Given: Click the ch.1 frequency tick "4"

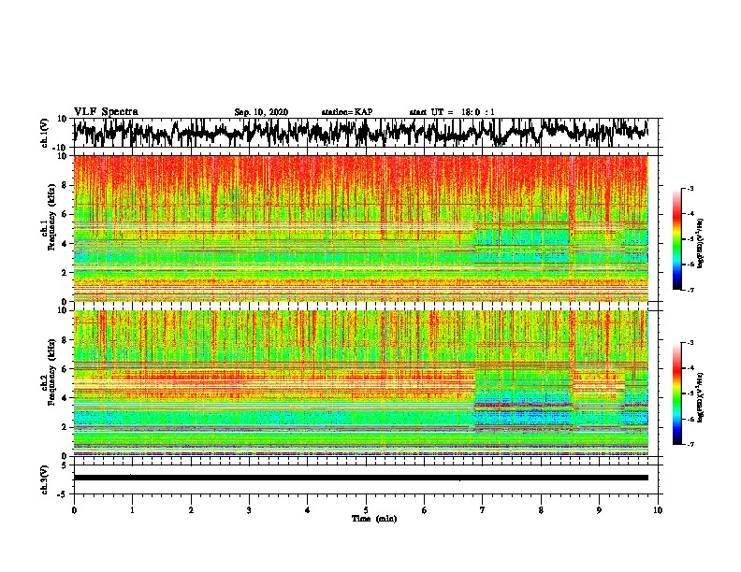Looking at the screenshot, I should click(x=65, y=244).
